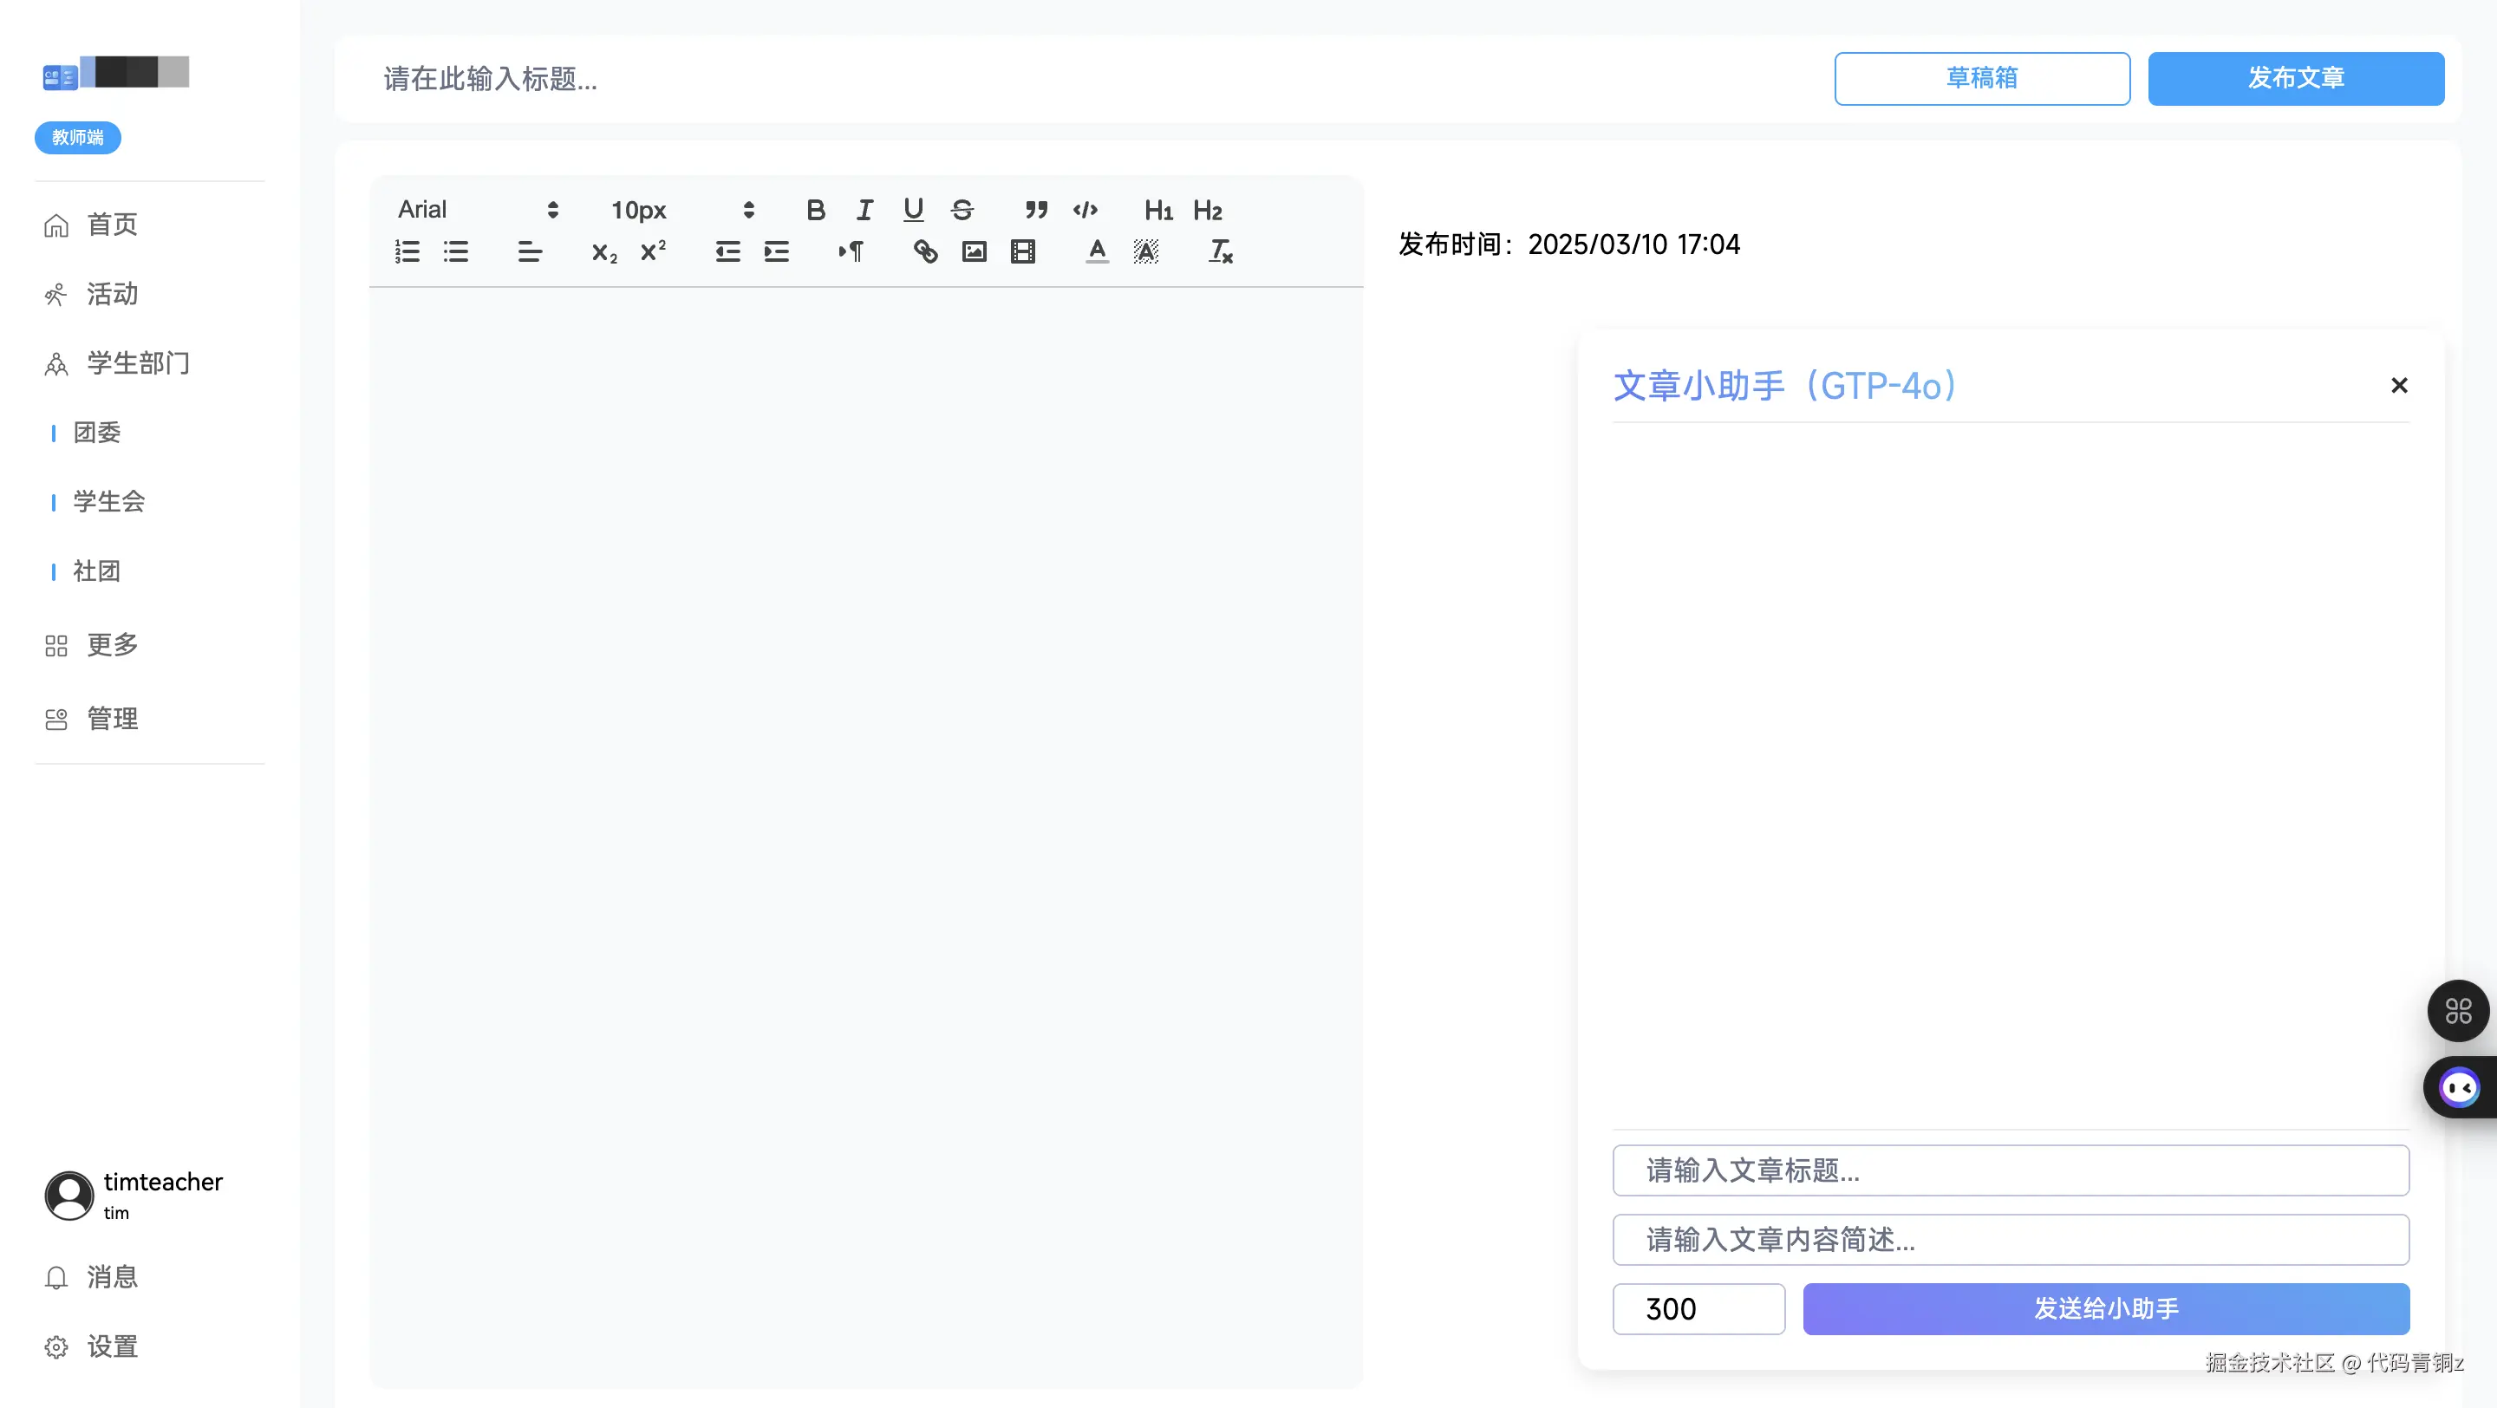Insert an image into the article
Image resolution: width=2497 pixels, height=1408 pixels.
pos(973,252)
